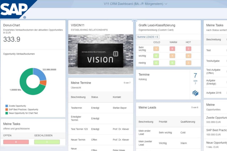The height and width of the screenshot is (151, 227).
Task: Click the 5 von 6 counter in Meine Leads
Action: [195, 107]
